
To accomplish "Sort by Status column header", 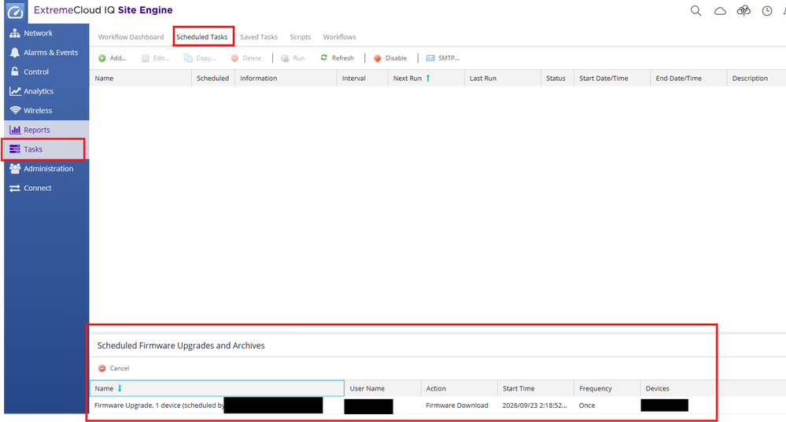I will [557, 78].
